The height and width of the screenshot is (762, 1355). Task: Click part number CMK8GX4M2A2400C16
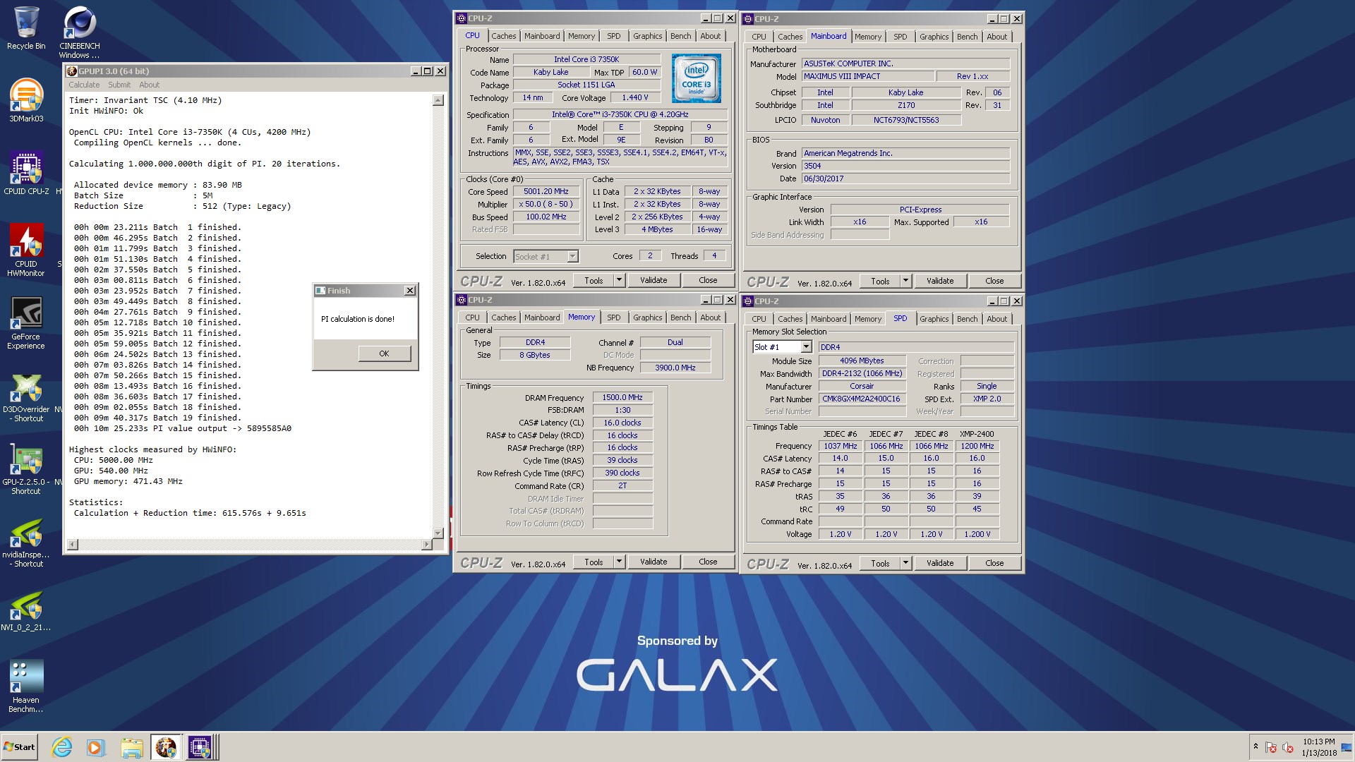[x=862, y=399]
